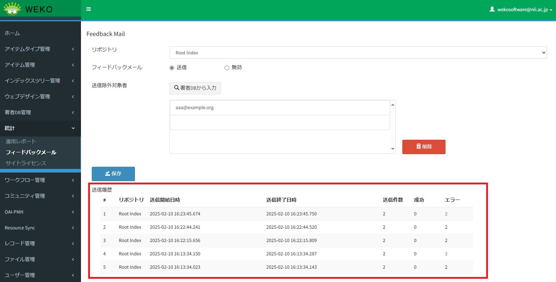Click the empty email input below aaa@example.org
Viewport: 556px width, 282px height.
[x=280, y=122]
